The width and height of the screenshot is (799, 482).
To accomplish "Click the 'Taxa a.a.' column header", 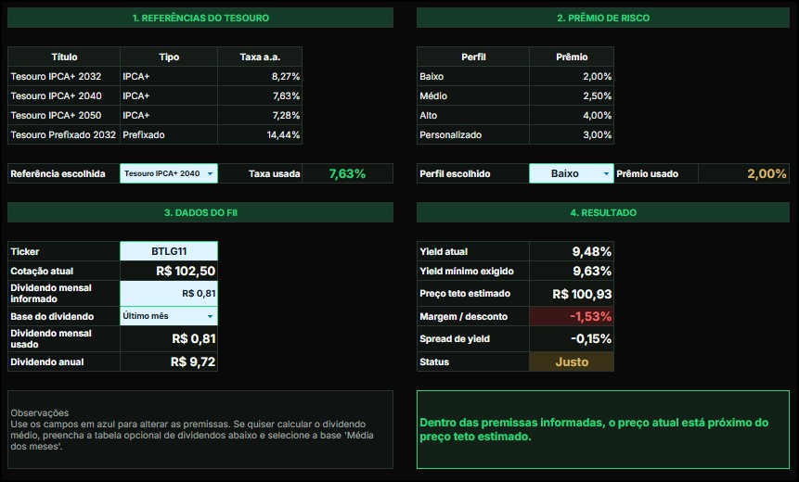I will pos(260,57).
